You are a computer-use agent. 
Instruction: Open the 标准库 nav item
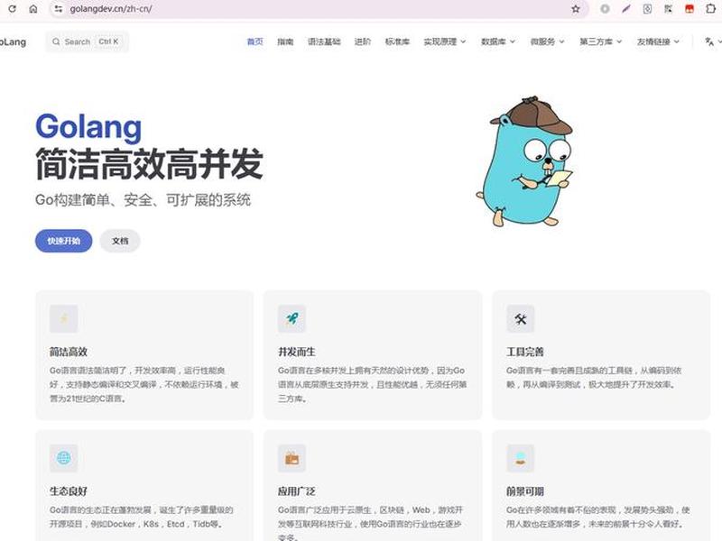point(397,41)
